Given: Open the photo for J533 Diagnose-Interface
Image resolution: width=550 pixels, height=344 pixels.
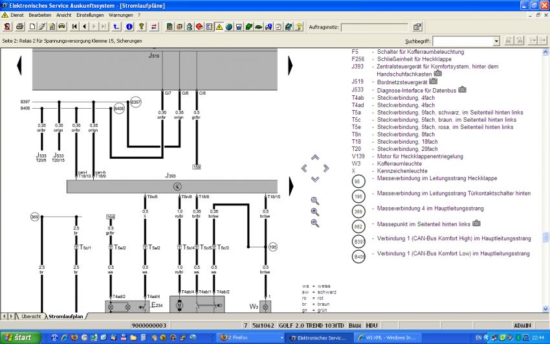Looking at the screenshot, I should tap(462, 89).
